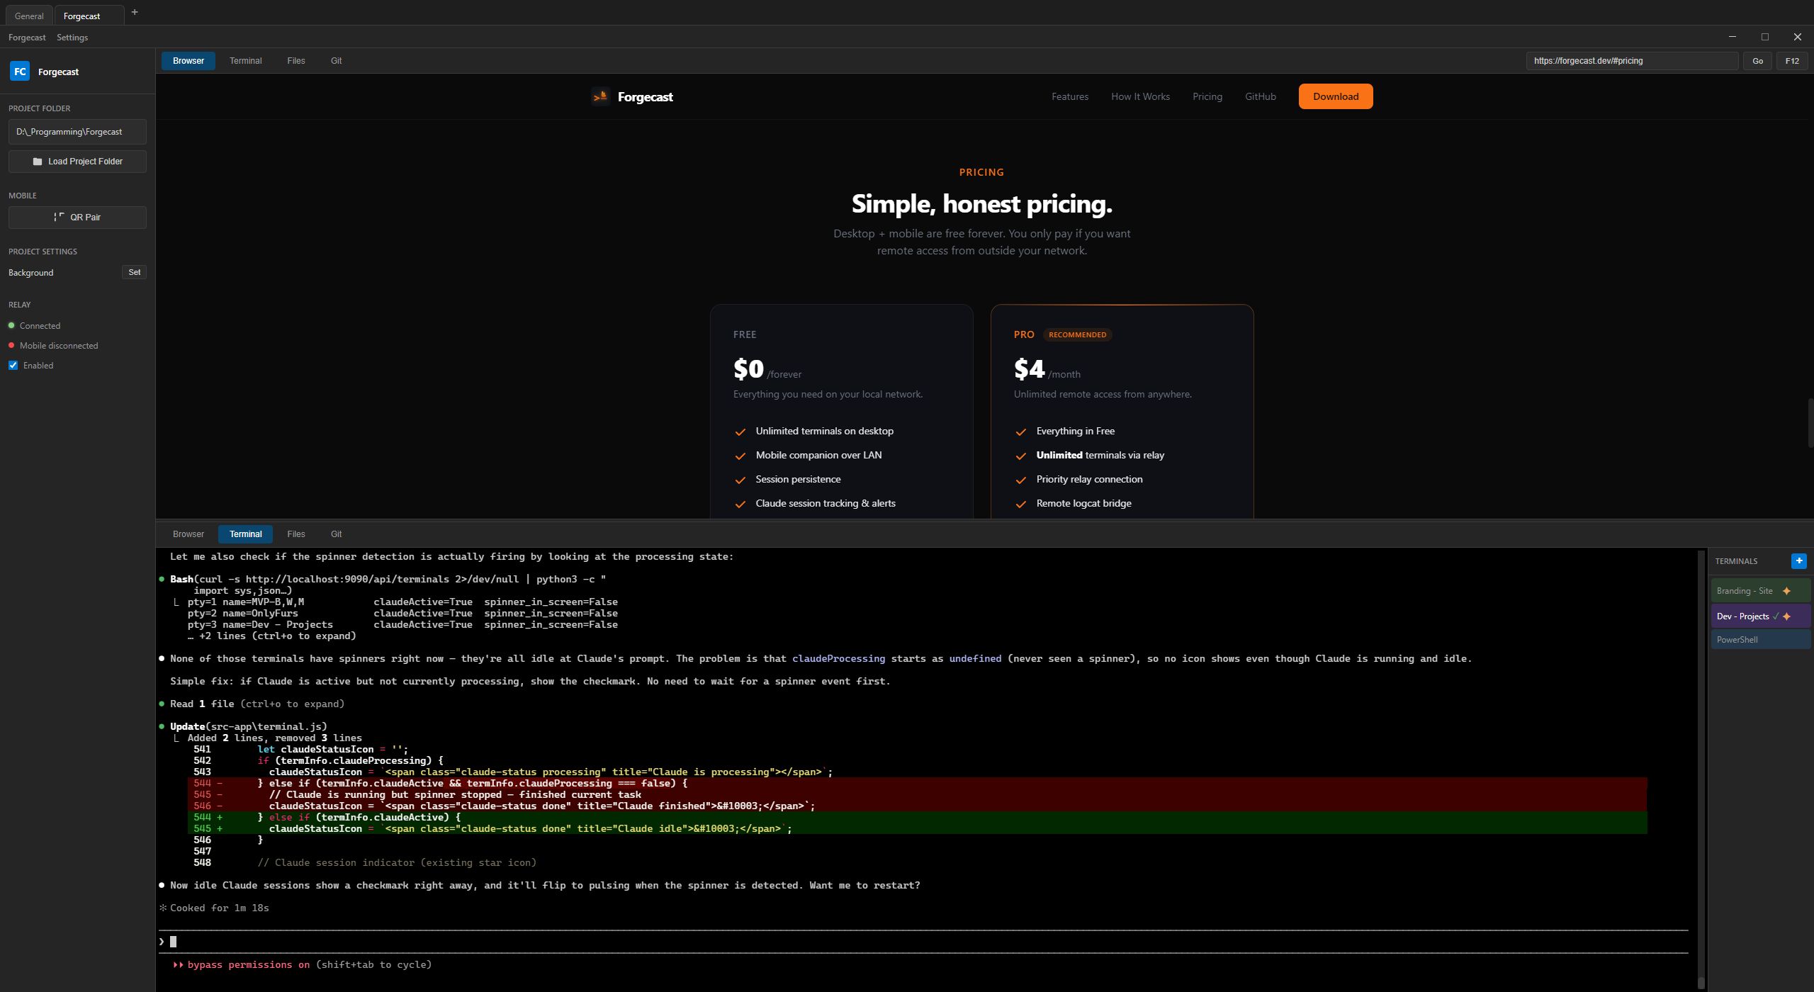Open a new tab with the plus icon
This screenshot has width=1814, height=992.
tap(134, 12)
